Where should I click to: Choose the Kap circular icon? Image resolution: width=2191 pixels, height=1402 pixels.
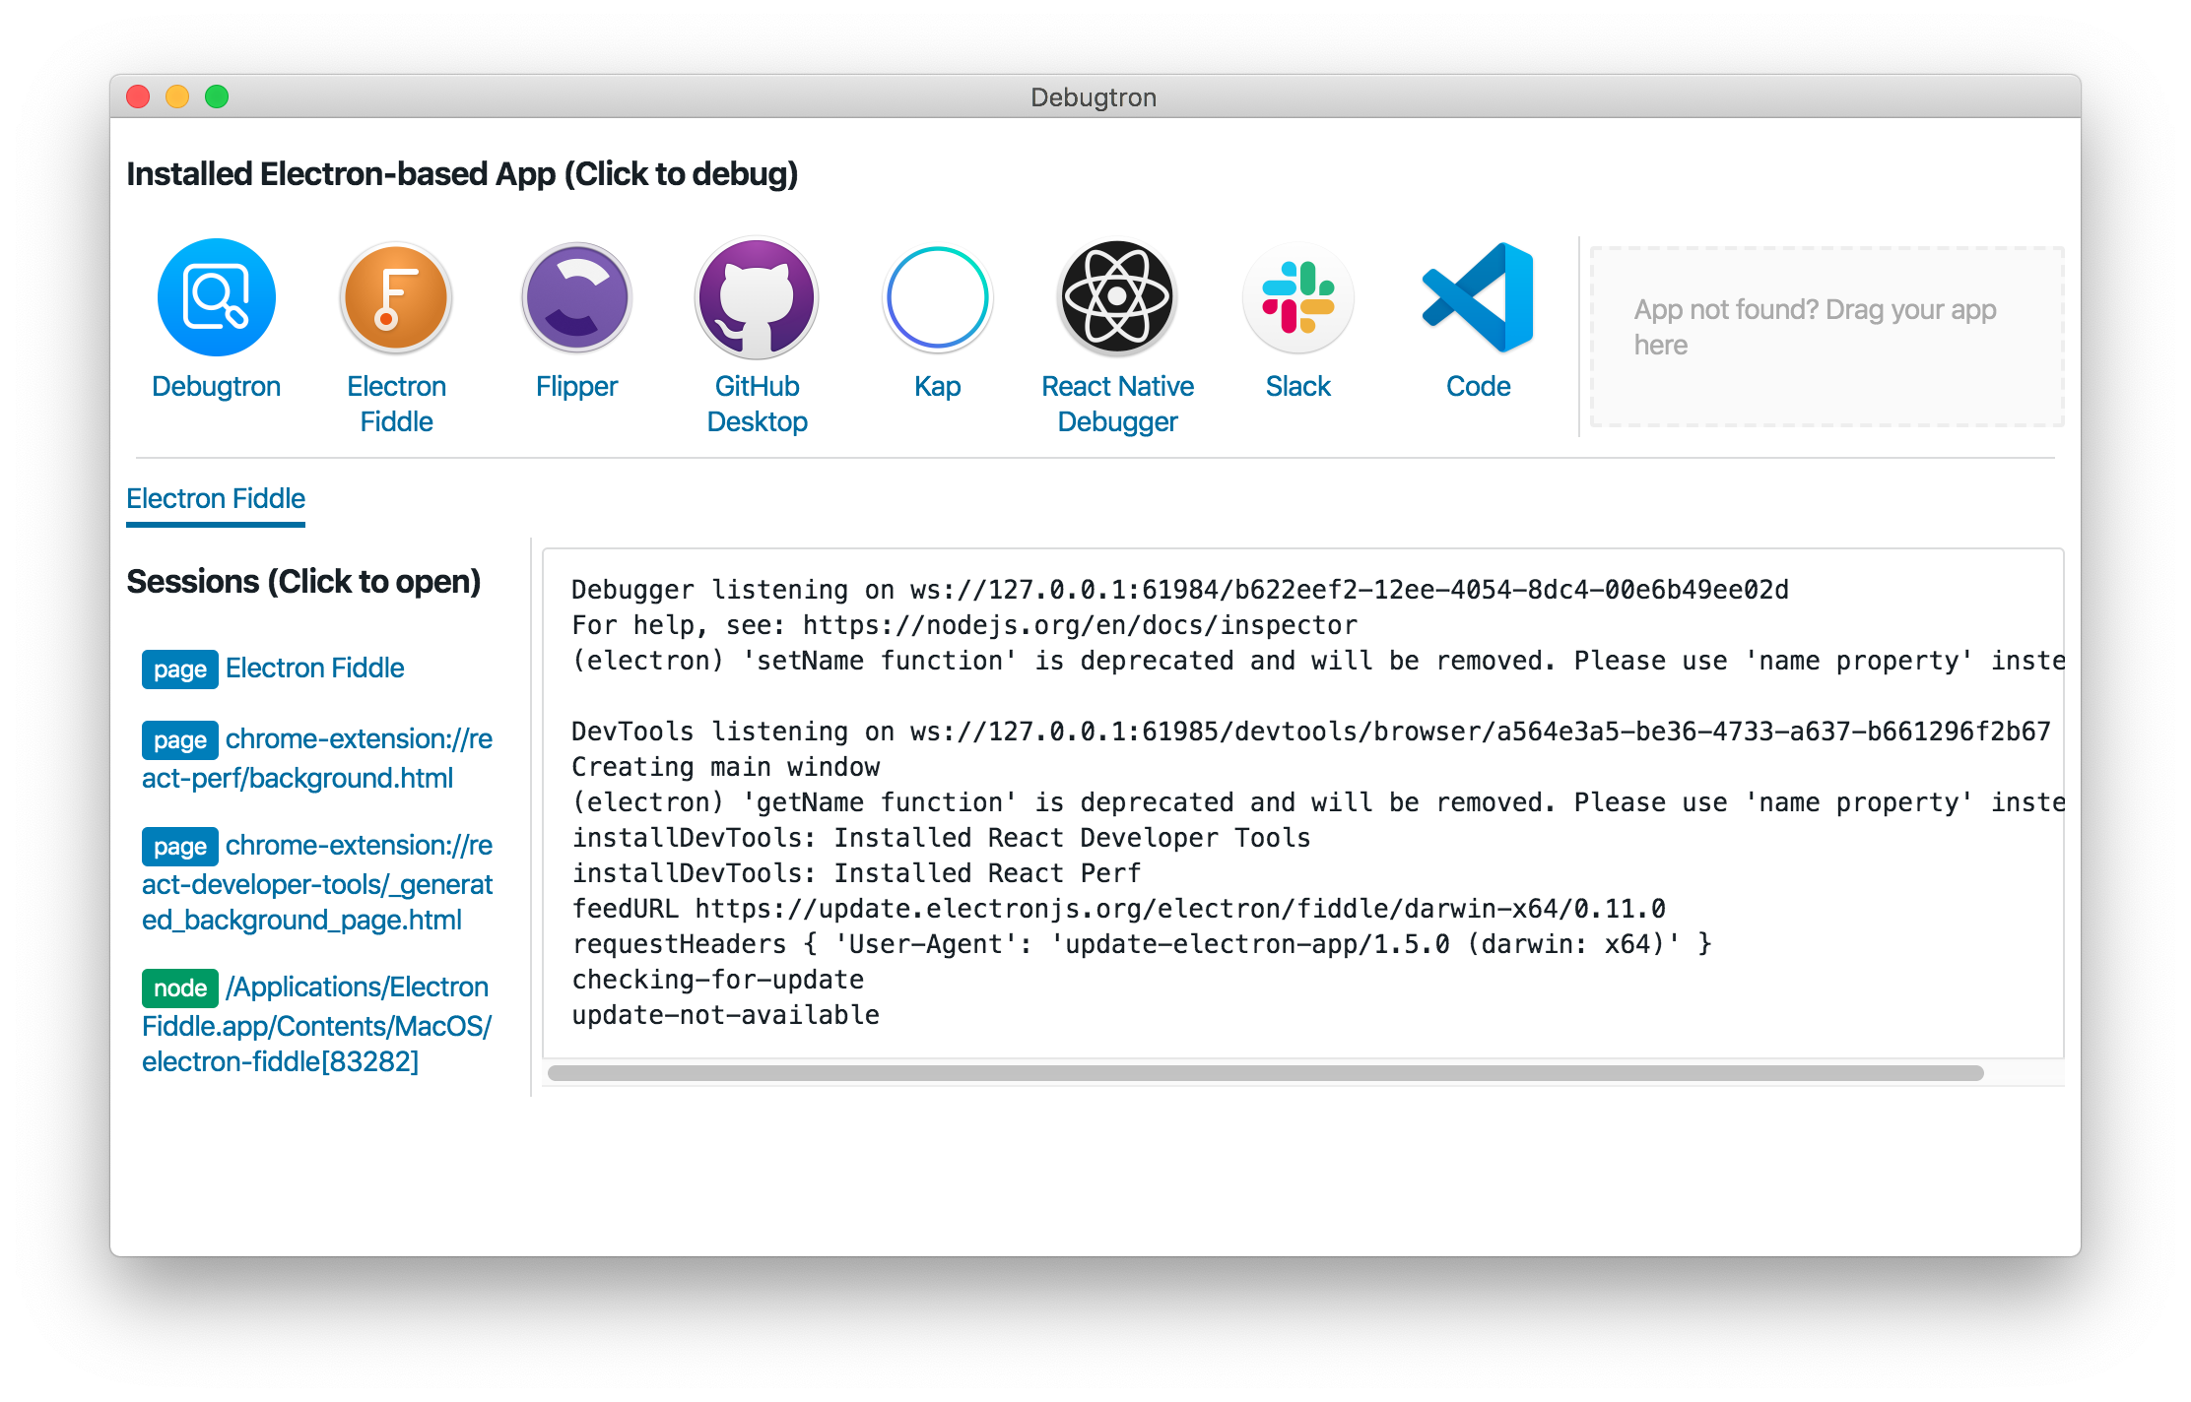pos(937,297)
